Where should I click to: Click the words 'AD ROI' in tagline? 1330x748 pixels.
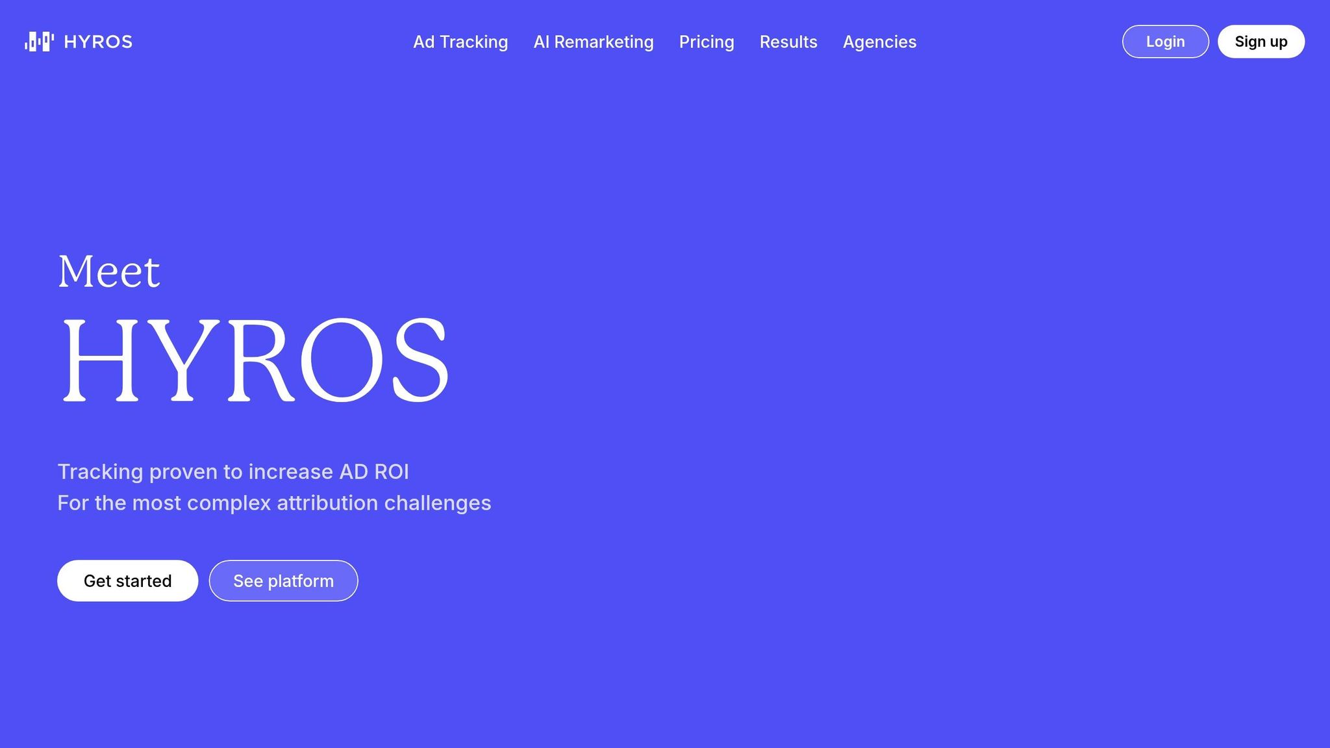point(374,471)
